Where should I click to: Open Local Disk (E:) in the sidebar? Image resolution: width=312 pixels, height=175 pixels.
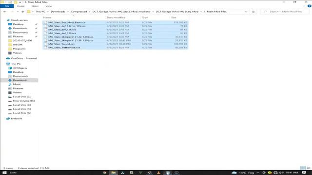point(21,105)
